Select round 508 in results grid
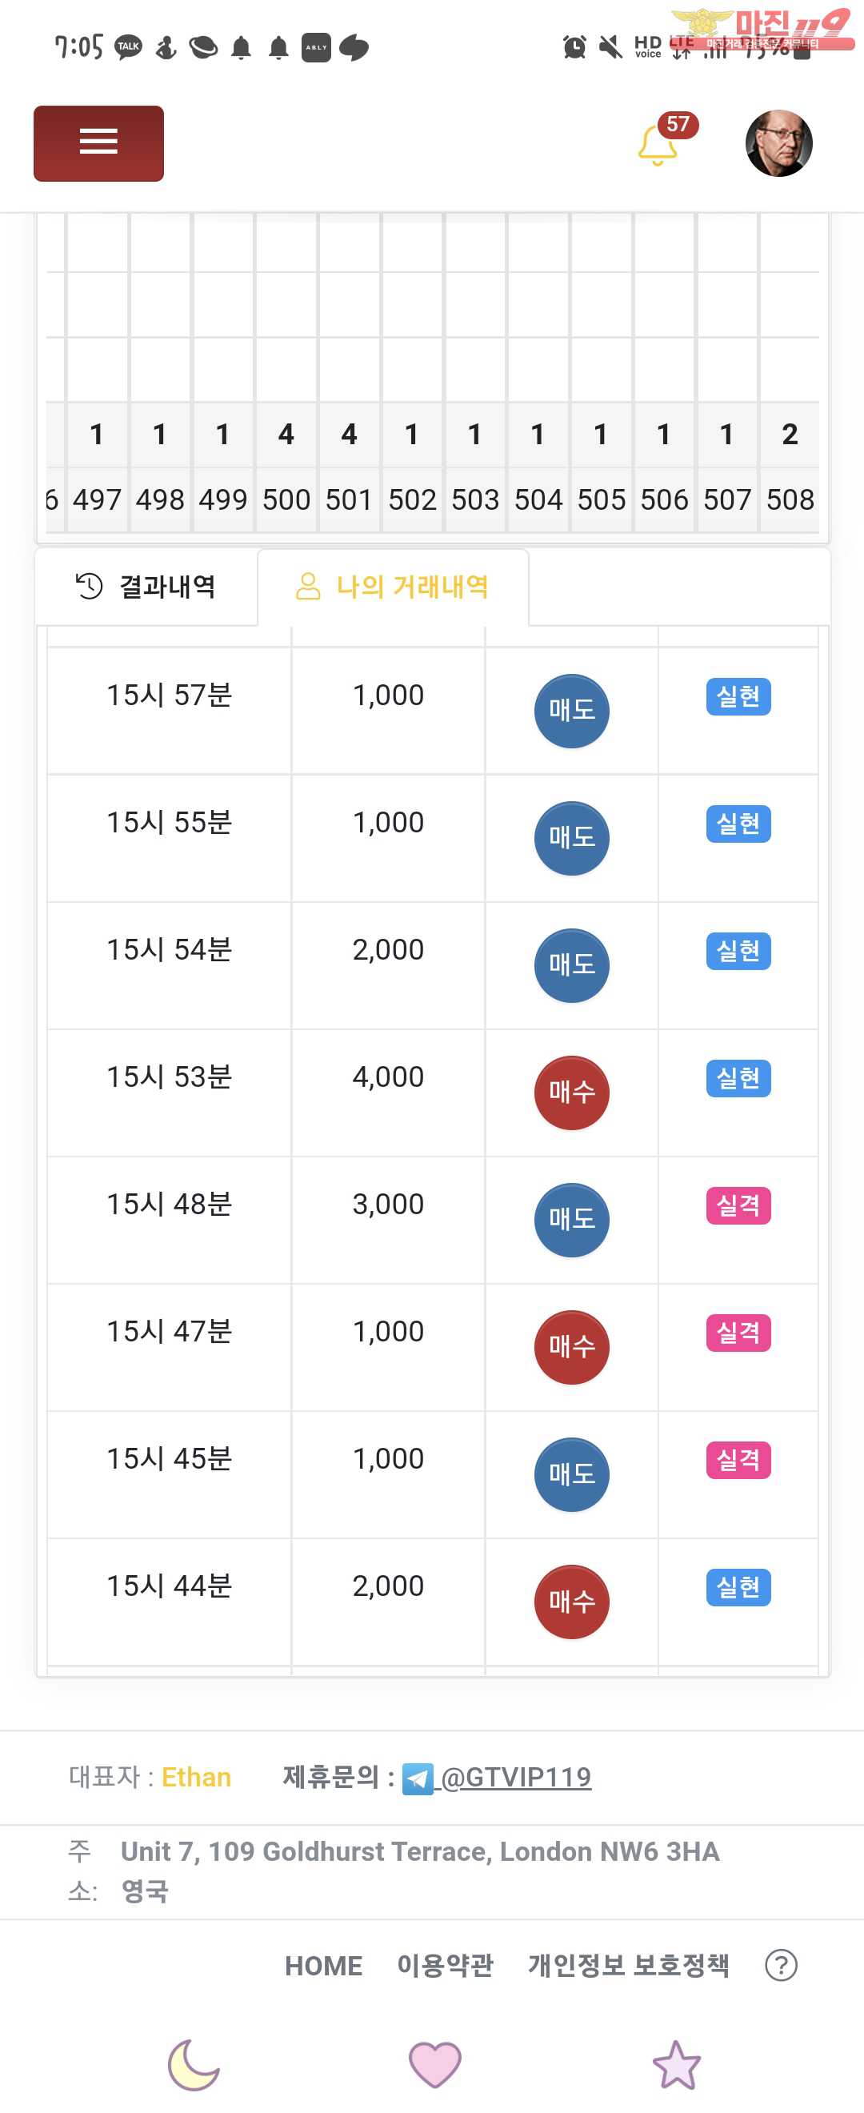This screenshot has height=2113, width=864. [x=790, y=499]
